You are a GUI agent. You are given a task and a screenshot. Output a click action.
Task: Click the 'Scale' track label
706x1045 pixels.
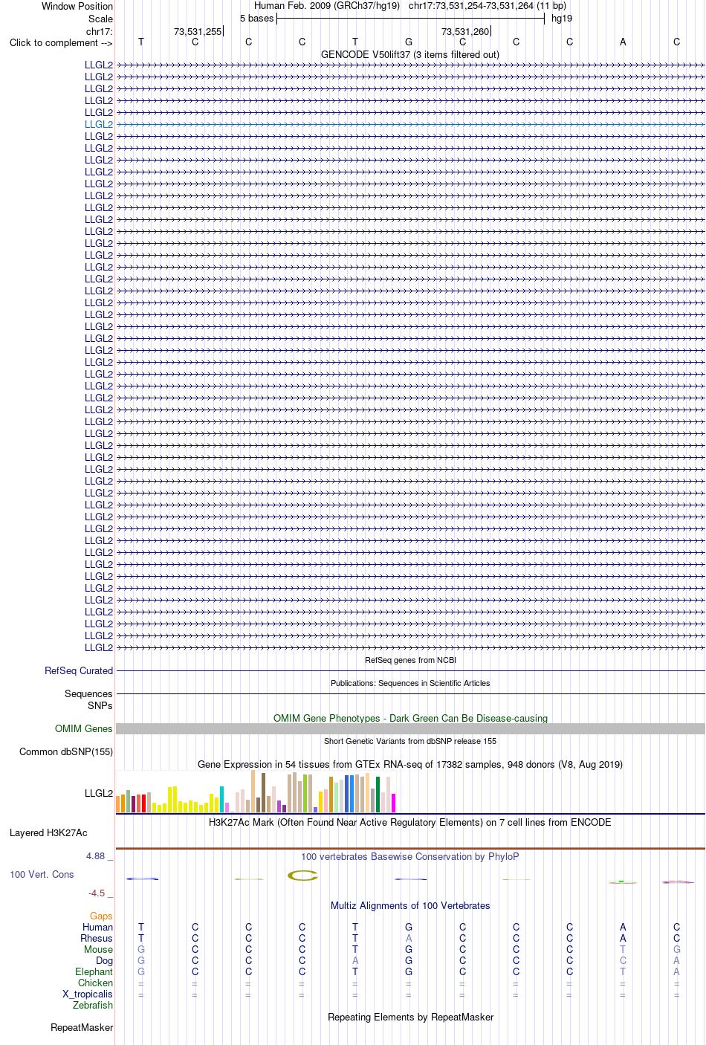[x=100, y=19]
